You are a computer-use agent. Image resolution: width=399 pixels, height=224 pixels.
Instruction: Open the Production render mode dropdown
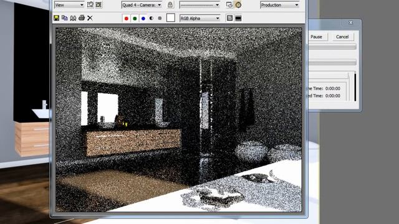tap(279, 5)
